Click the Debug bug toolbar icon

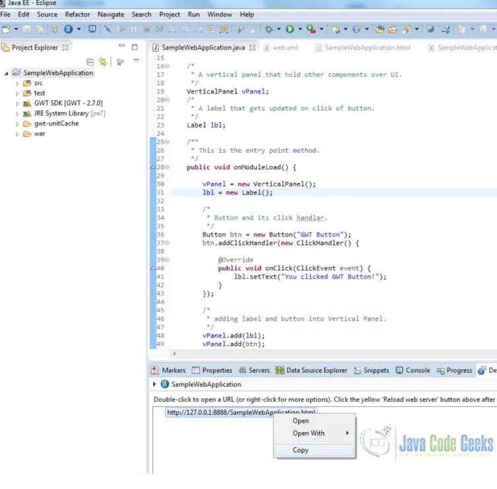[x=269, y=30]
